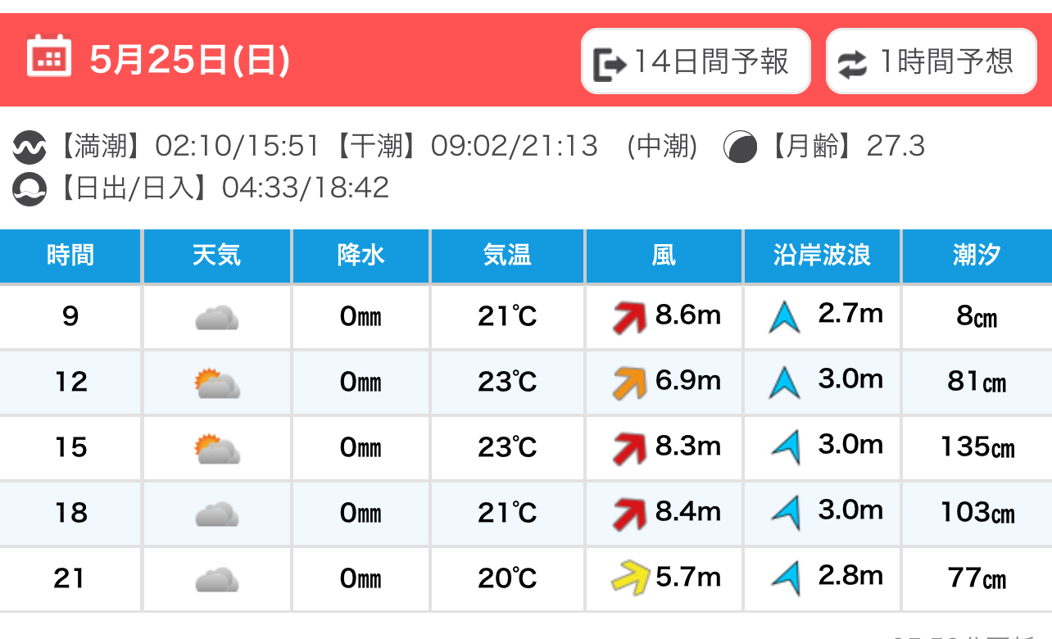This screenshot has width=1052, height=639.
Task: Select the 天気 column header
Action: (217, 256)
